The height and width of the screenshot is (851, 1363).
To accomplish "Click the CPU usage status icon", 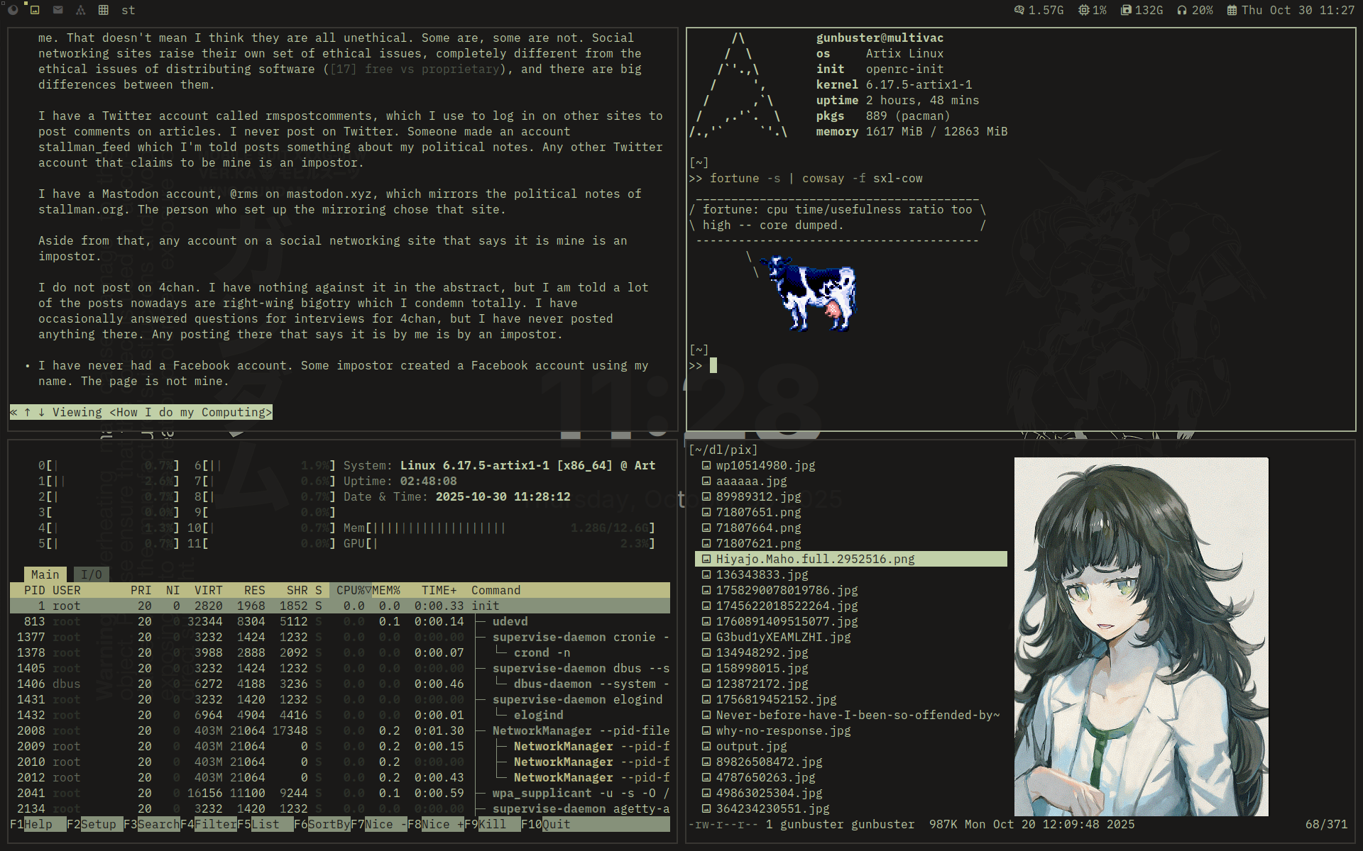I will [x=1084, y=10].
